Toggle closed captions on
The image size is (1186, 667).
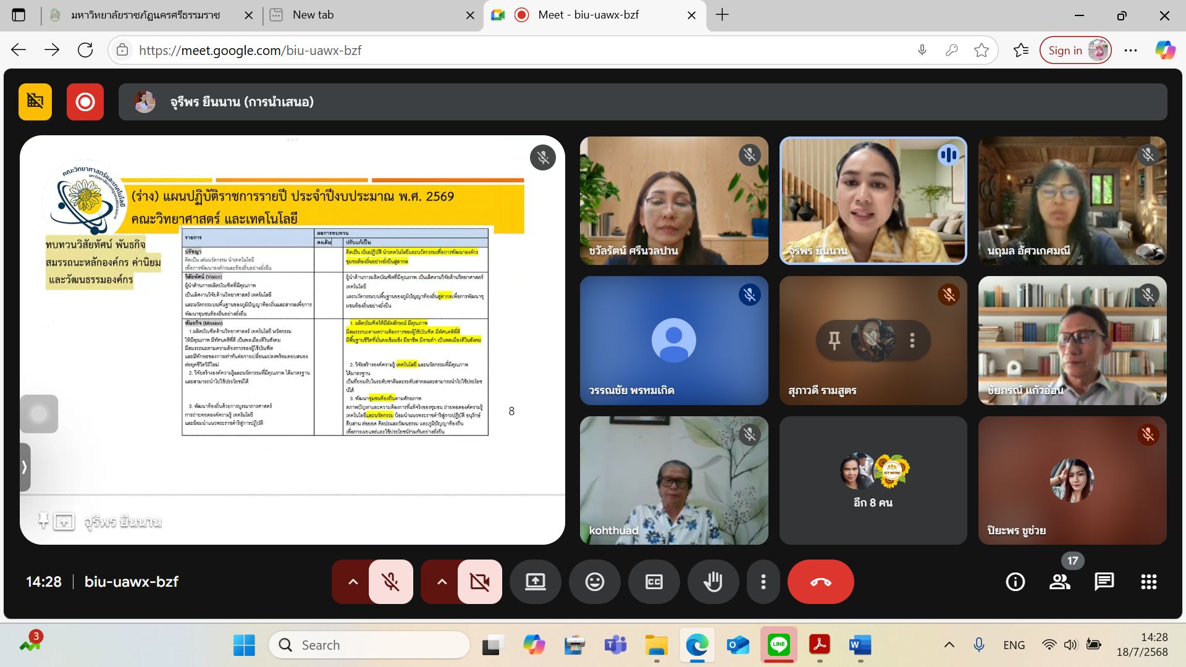(654, 582)
